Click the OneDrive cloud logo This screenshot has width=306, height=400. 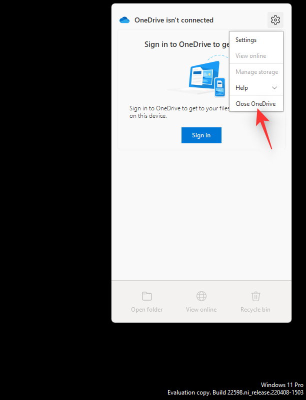[x=124, y=20]
